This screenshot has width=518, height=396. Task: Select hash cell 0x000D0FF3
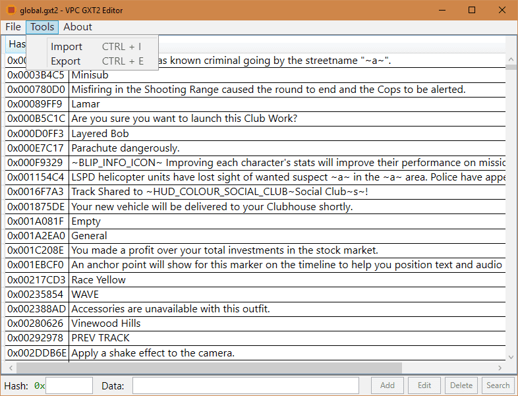click(x=37, y=134)
